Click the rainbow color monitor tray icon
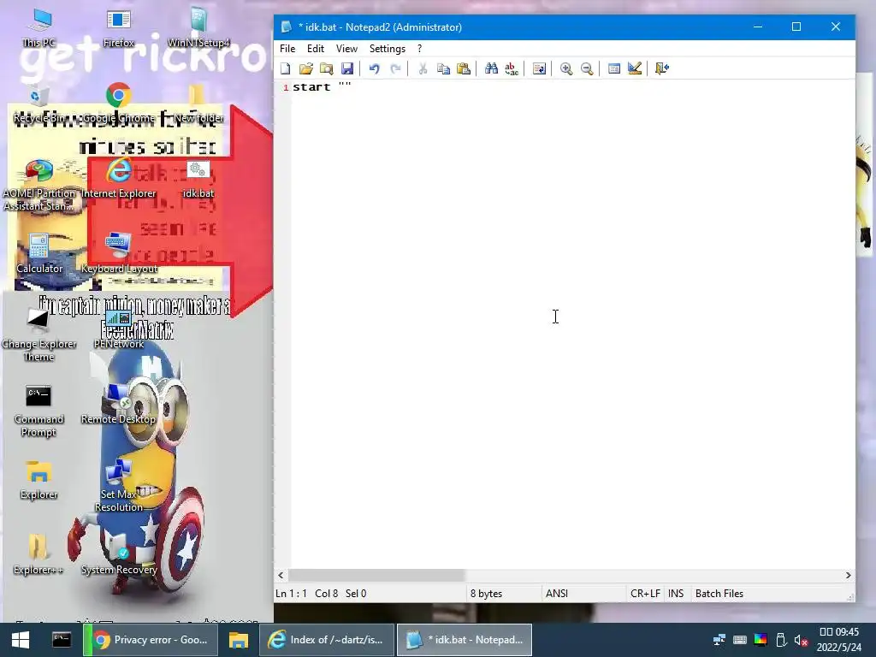The width and height of the screenshot is (876, 657). (x=761, y=640)
